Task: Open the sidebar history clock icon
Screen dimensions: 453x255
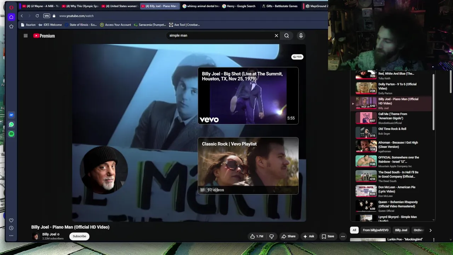Action: [11, 228]
